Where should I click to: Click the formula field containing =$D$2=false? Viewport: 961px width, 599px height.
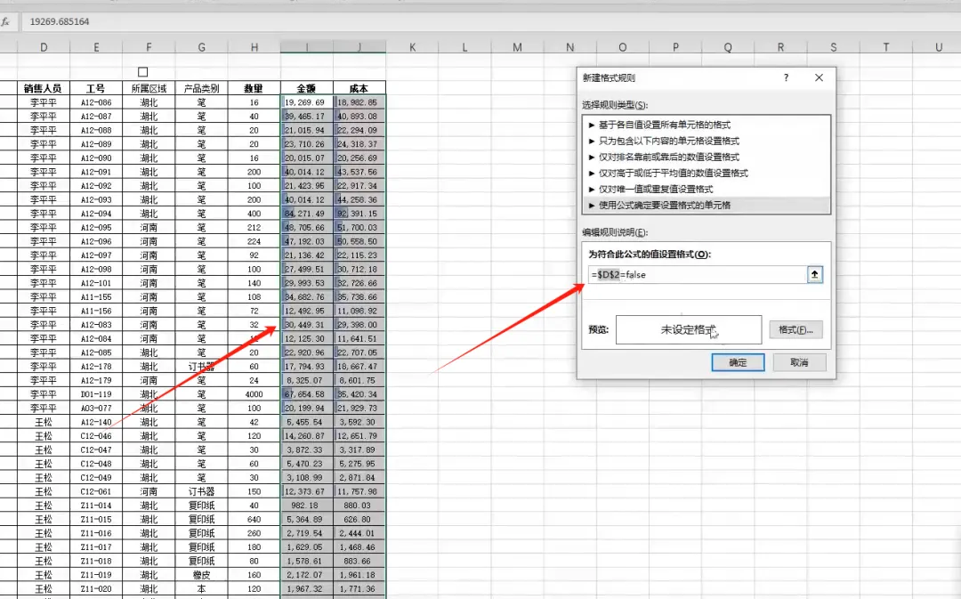698,275
